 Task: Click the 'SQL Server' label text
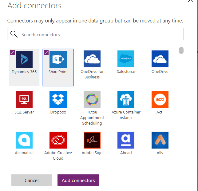pos(24,112)
